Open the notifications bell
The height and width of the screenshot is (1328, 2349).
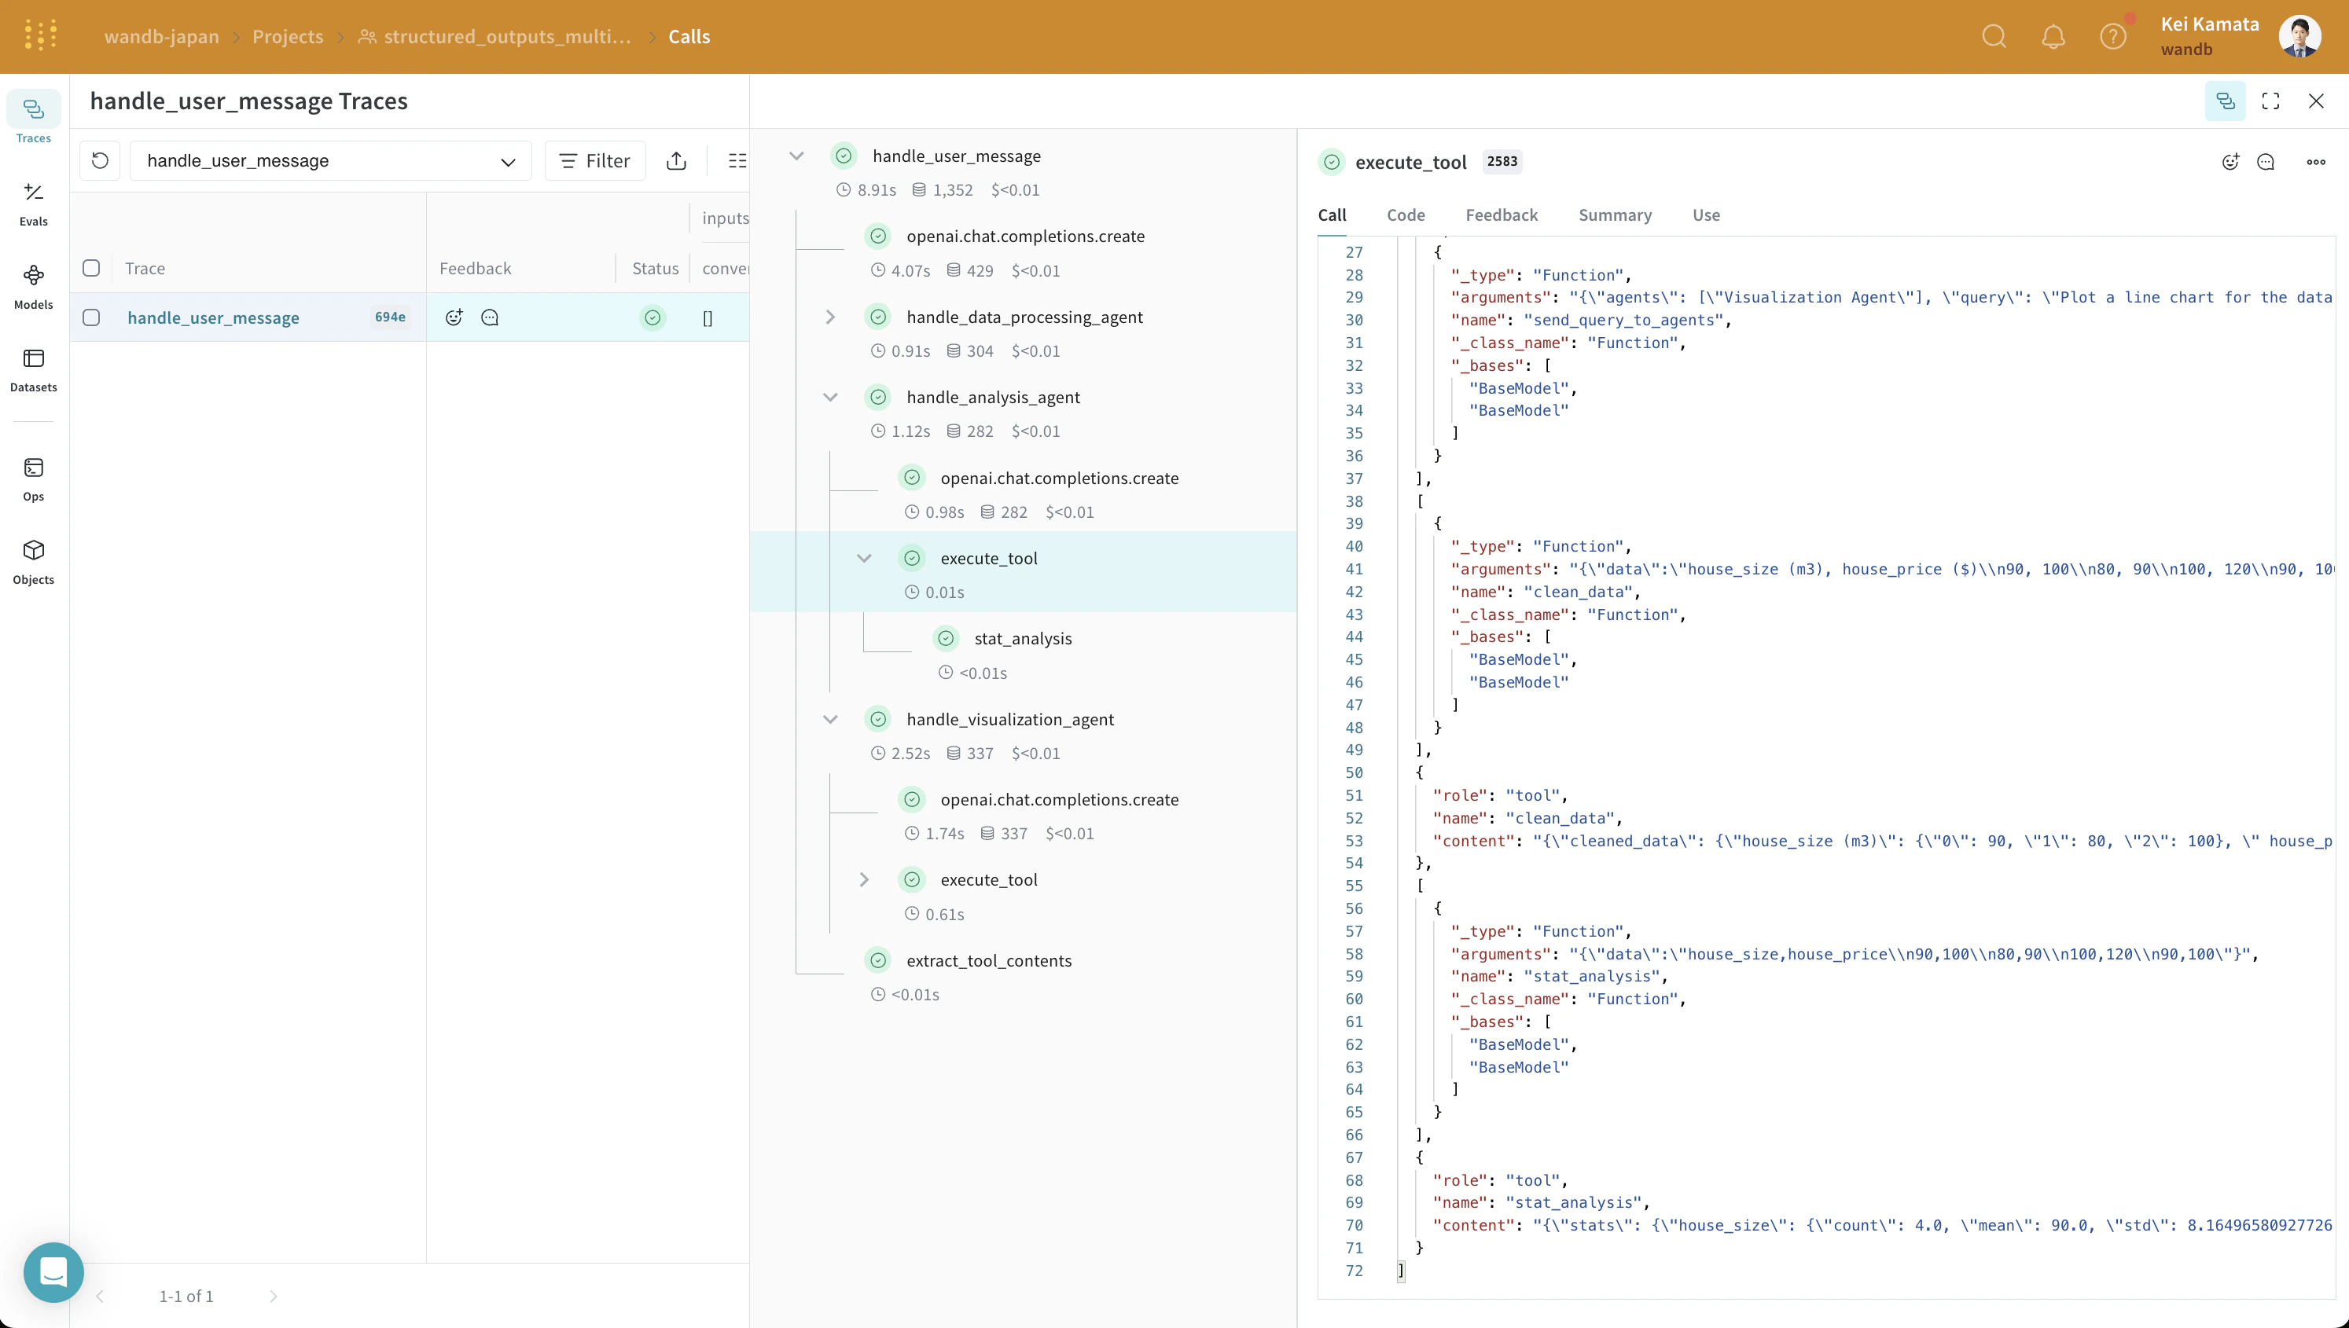2053,36
